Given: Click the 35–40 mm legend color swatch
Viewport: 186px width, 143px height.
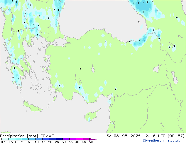Looking at the screenshot, I should [73, 139].
